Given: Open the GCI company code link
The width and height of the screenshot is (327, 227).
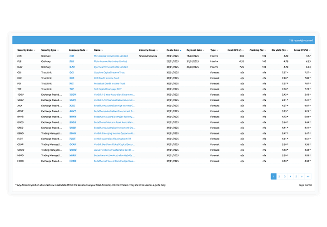Looking at the screenshot, I should coord(72,73).
